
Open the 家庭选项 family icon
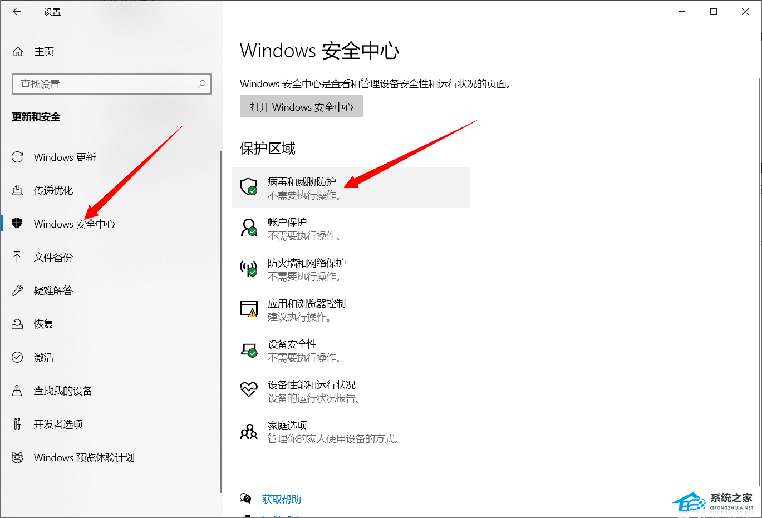tap(248, 431)
